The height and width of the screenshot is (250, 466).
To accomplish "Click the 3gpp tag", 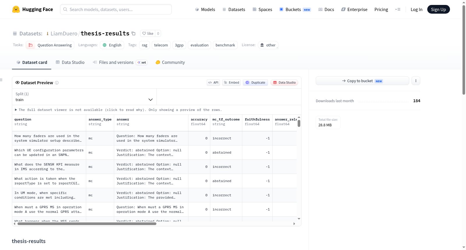I will point(179,45).
